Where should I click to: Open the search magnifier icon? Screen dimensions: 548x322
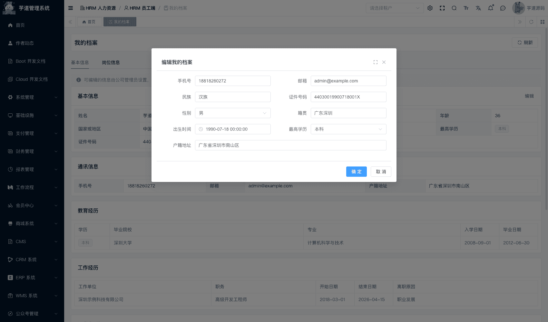click(x=454, y=8)
